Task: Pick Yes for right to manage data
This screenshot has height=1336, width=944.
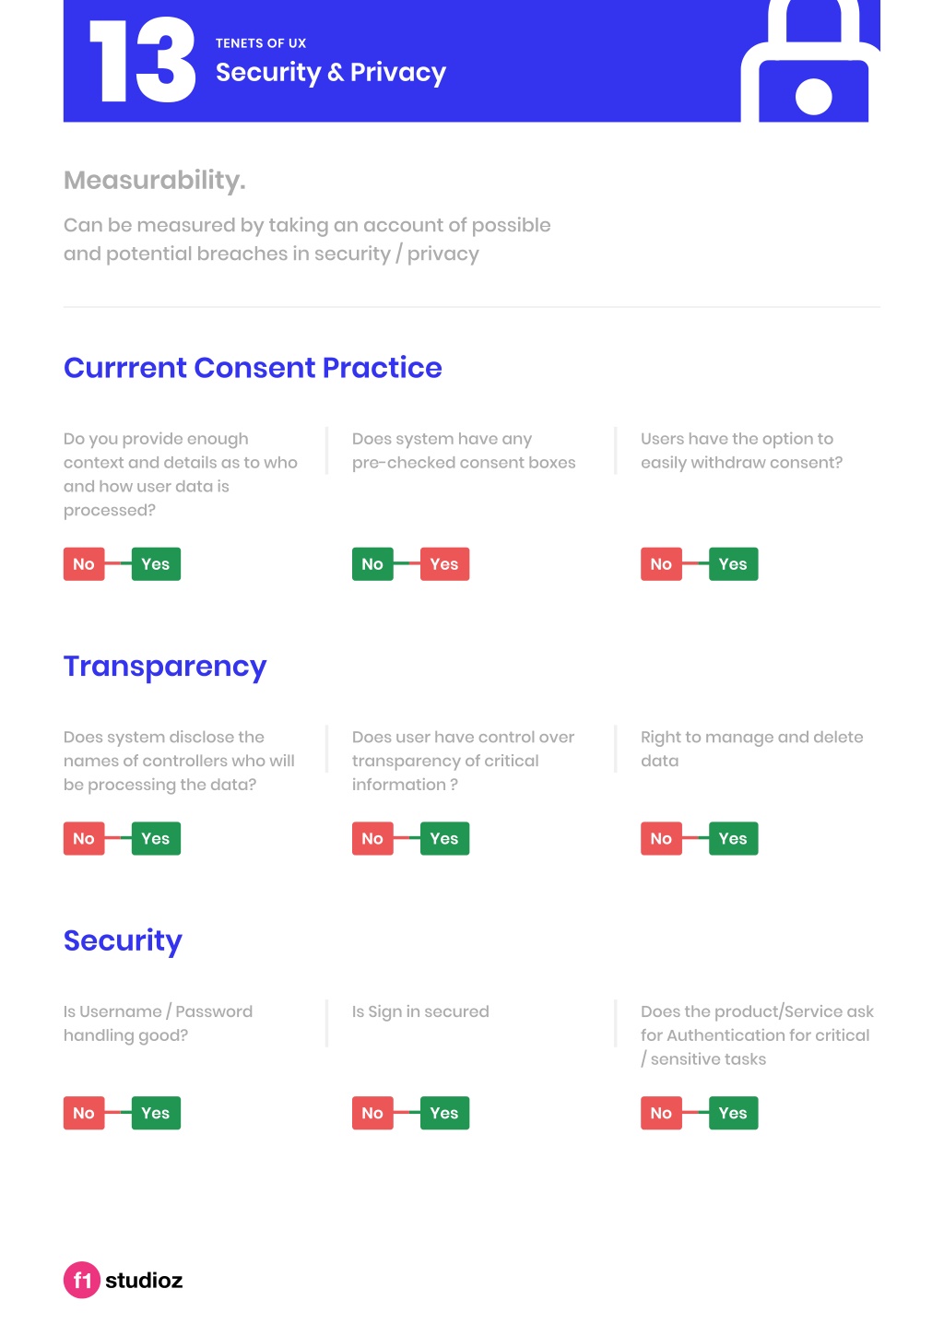Action: click(x=733, y=839)
